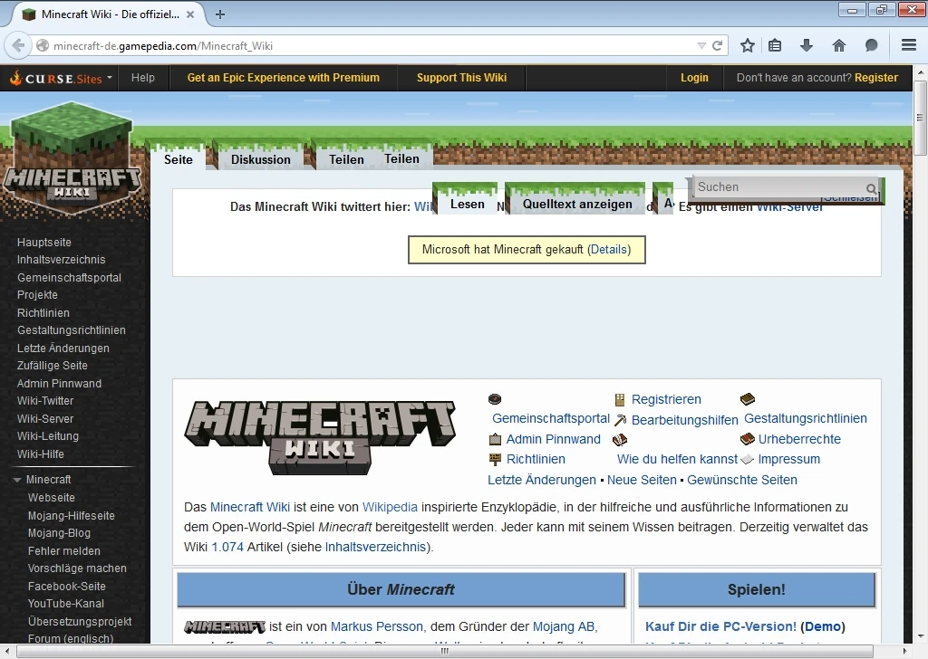The image size is (928, 659).
Task: Open the bookmarks list icon
Action: pyautogui.click(x=775, y=45)
